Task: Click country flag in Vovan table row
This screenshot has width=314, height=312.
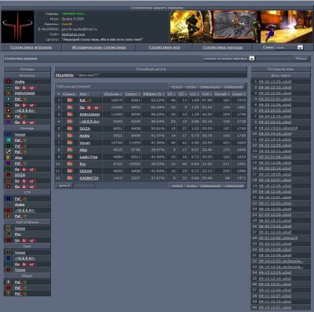Action: pos(70,143)
